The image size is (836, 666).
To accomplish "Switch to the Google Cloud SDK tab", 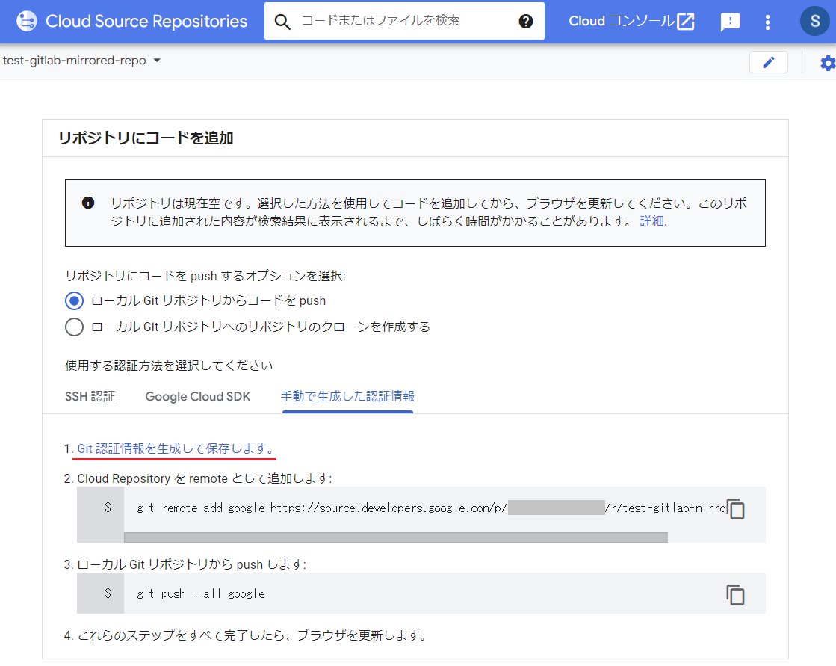I will point(197,396).
